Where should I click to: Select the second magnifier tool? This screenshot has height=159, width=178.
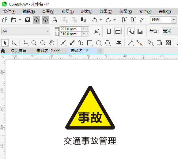(x=43, y=43)
